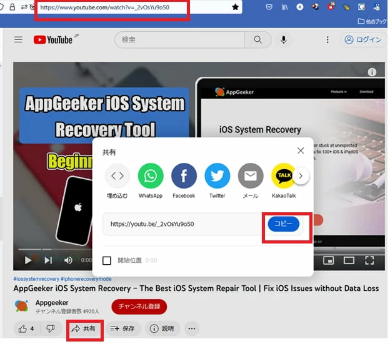Open the 説明 description button
This screenshot has width=390, height=344.
162,329
